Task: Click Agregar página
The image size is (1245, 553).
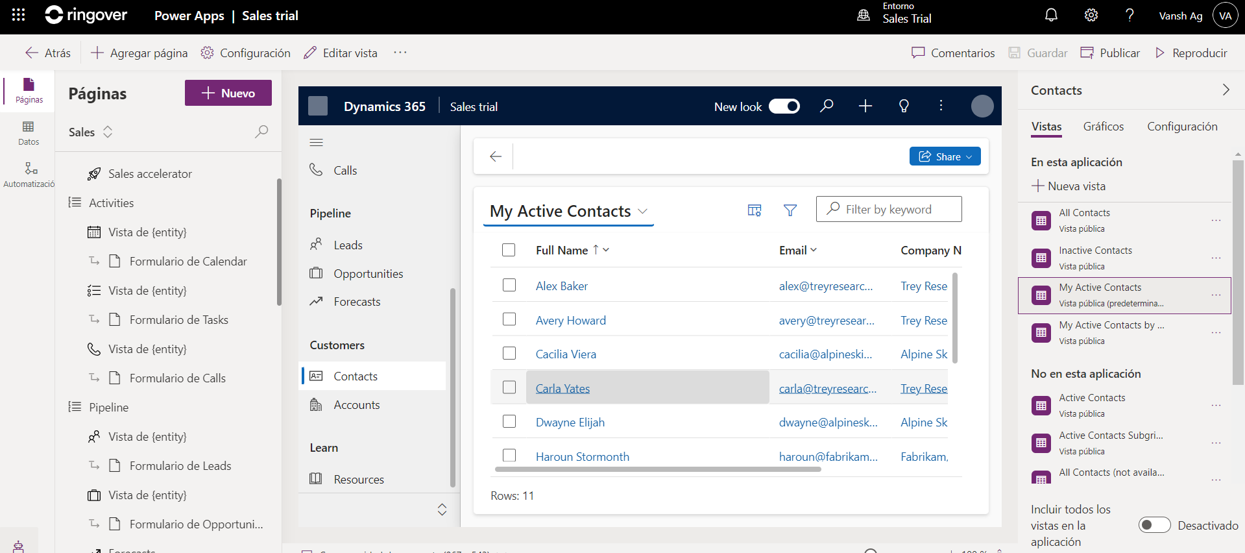Action: coord(139,53)
